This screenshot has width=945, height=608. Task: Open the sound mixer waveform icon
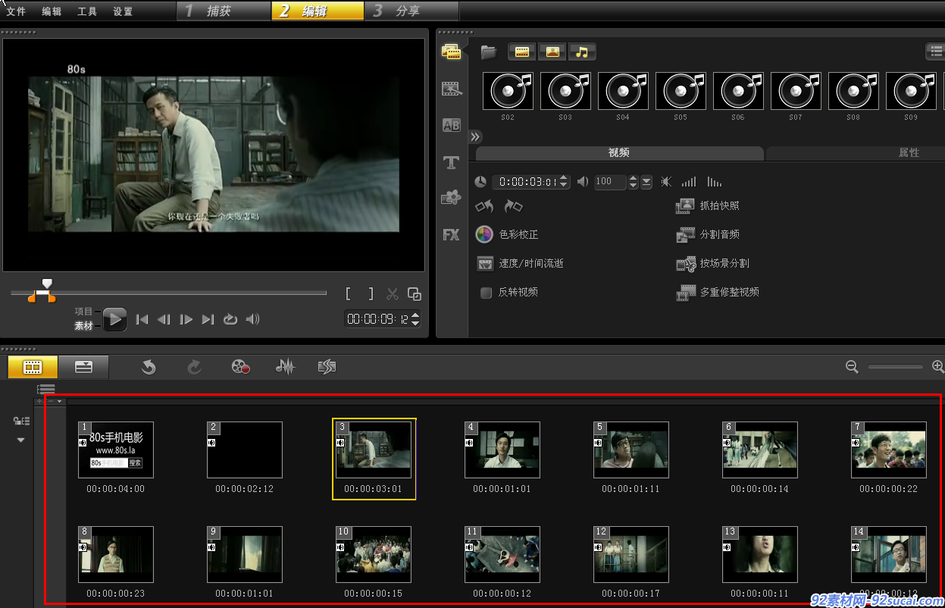click(x=285, y=367)
